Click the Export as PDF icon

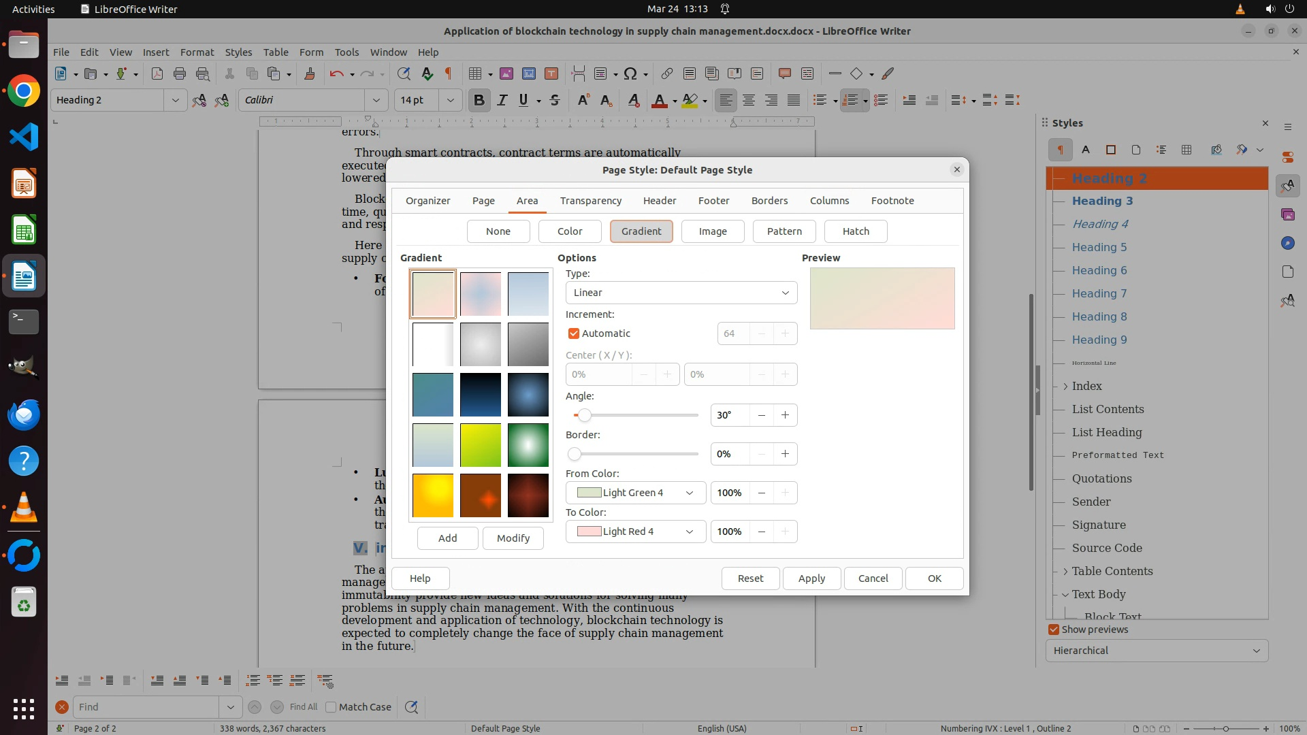(157, 73)
